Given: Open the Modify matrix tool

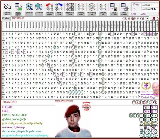Looking at the screenshot, I should (18, 9).
